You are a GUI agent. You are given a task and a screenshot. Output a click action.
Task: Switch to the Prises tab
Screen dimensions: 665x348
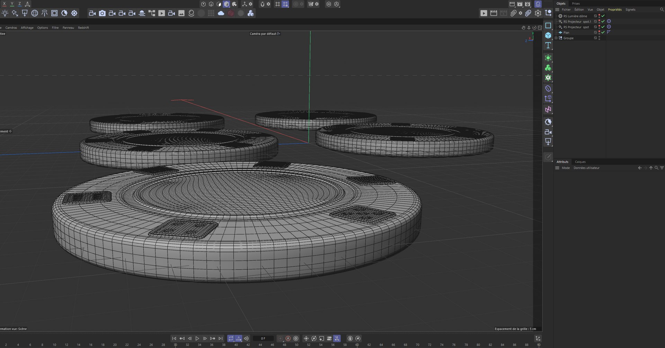click(x=576, y=3)
